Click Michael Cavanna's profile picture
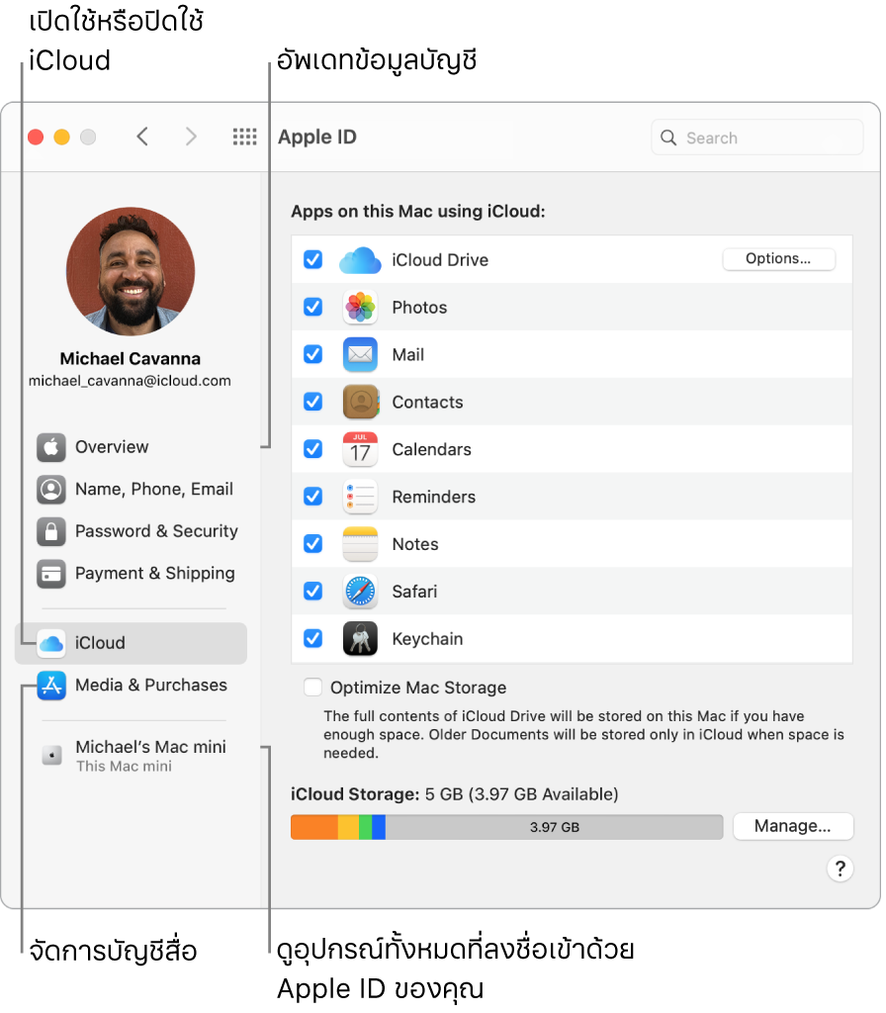The image size is (886, 1013). pyautogui.click(x=131, y=271)
